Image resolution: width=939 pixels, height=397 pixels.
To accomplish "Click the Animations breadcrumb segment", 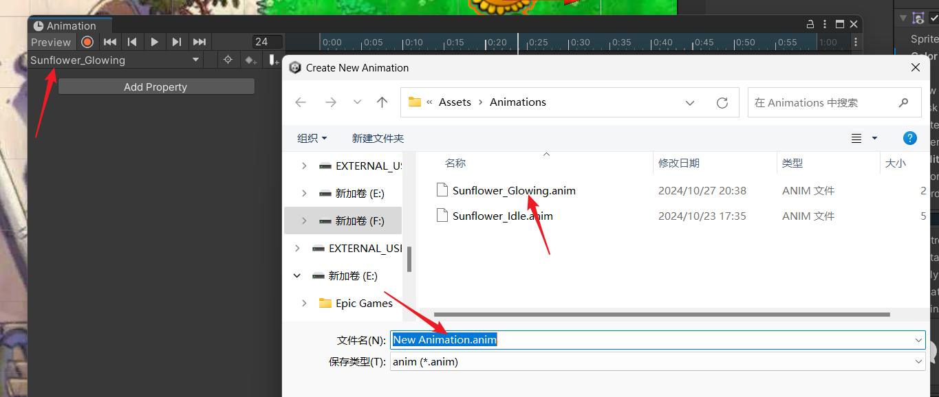I will 517,102.
